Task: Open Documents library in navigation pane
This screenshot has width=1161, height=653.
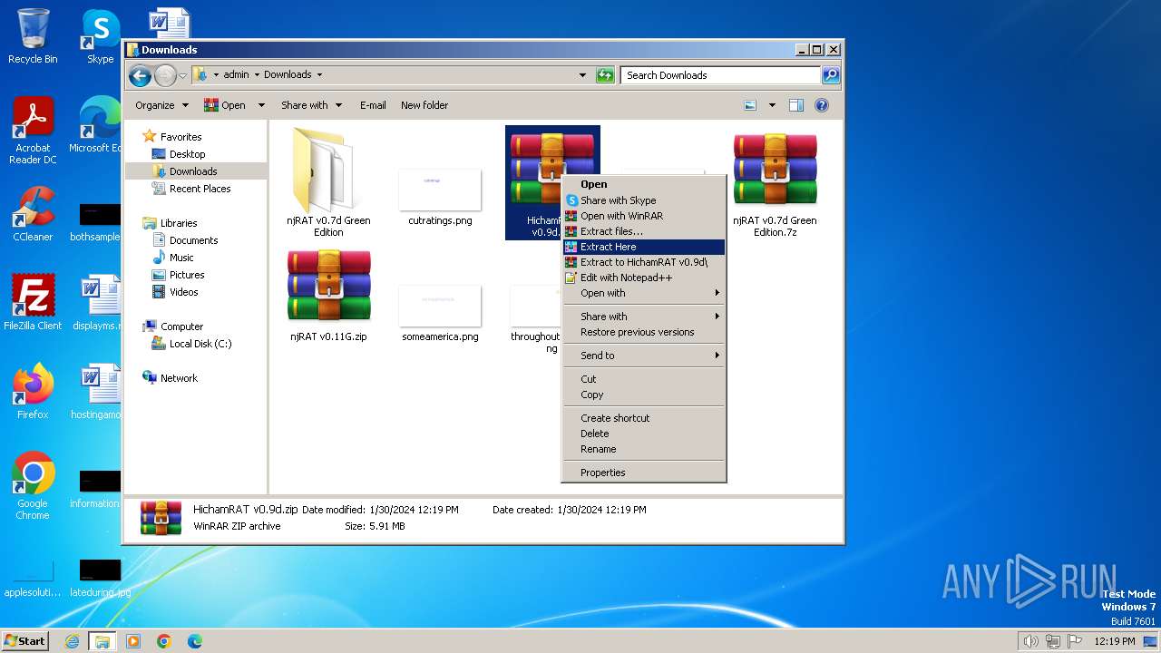Action: coord(193,240)
